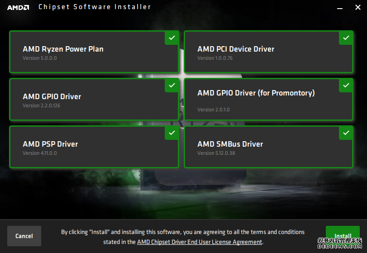
Task: Click the Version 5.12.0.38 text
Action: pyautogui.click(x=216, y=153)
